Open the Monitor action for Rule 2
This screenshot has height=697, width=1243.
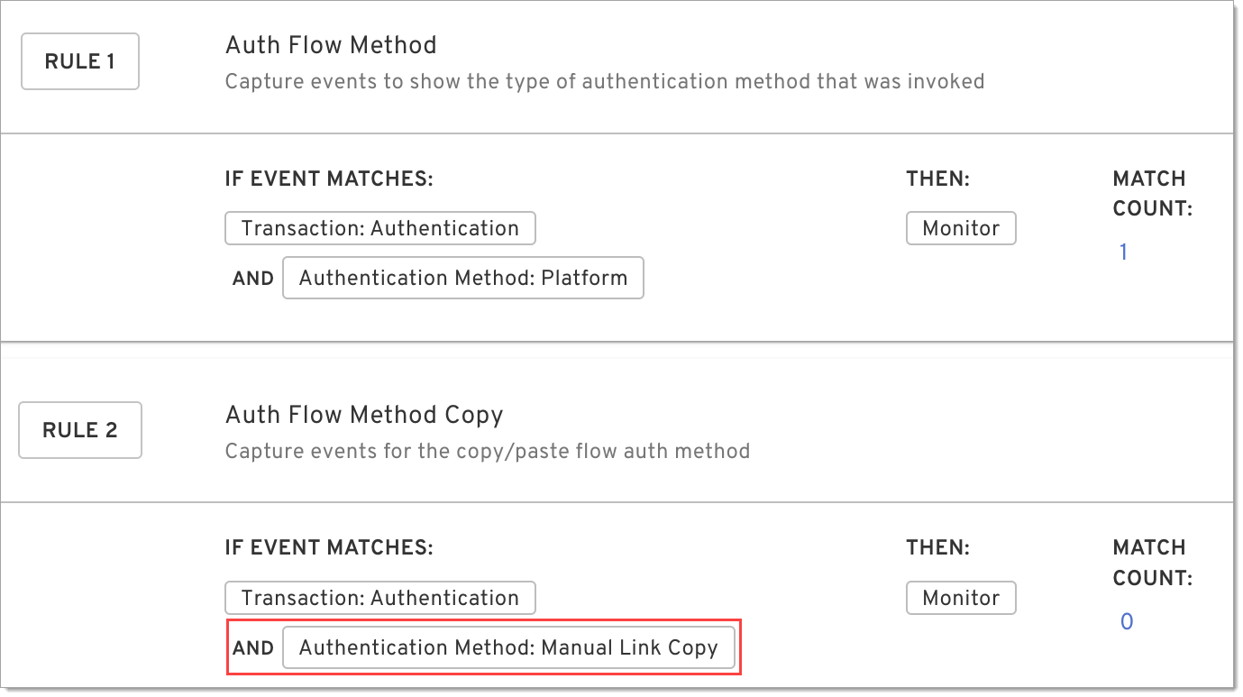point(960,598)
